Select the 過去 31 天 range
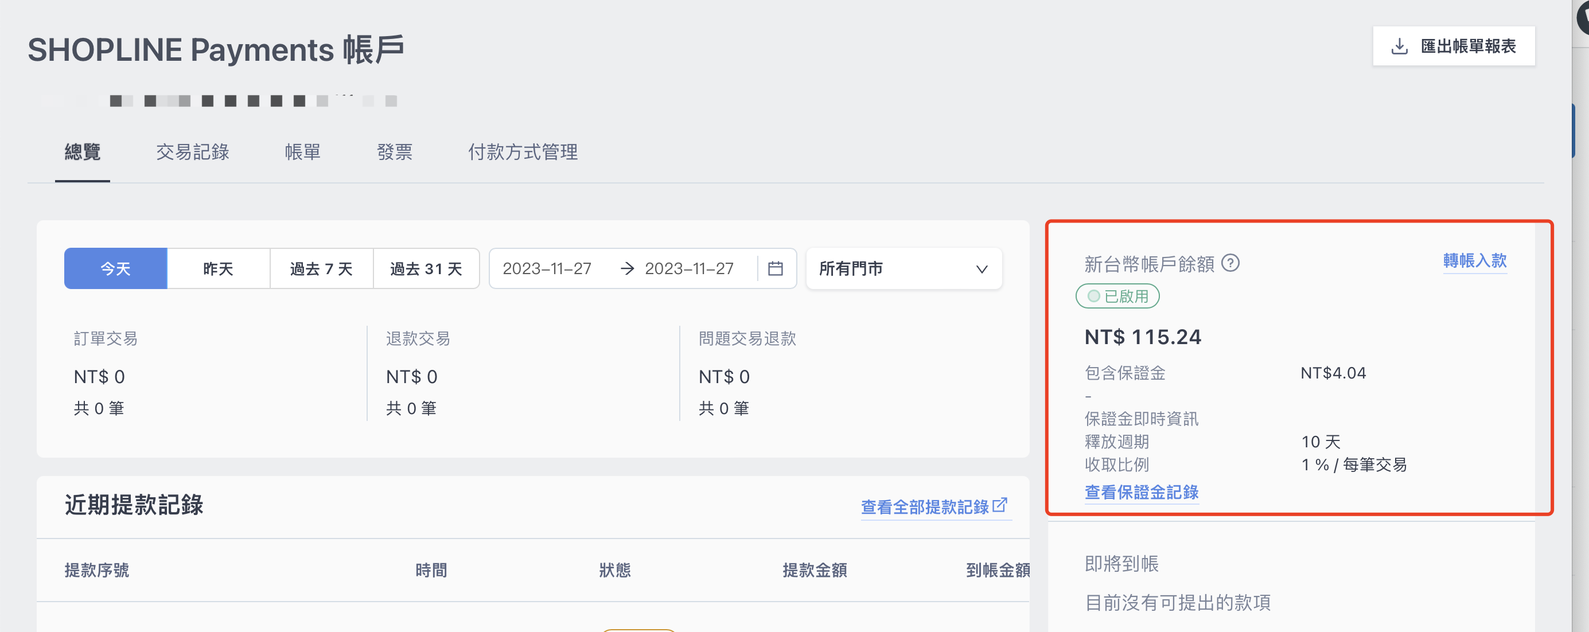The height and width of the screenshot is (632, 1589). [x=426, y=269]
